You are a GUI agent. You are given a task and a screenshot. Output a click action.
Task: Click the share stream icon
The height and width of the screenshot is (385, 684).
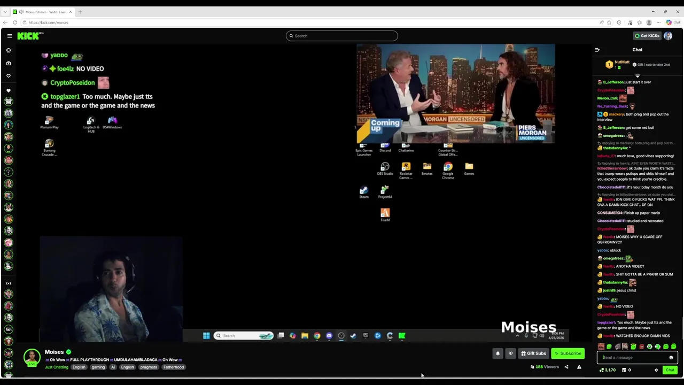[x=566, y=367]
